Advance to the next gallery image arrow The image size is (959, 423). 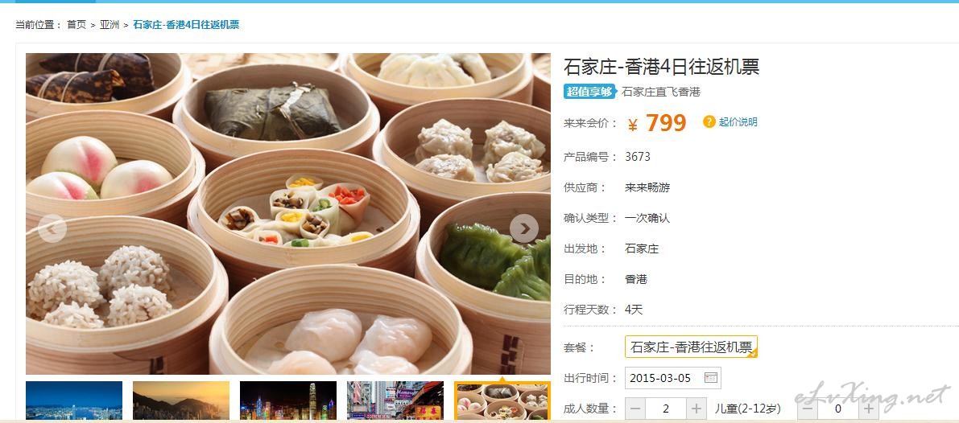click(524, 229)
